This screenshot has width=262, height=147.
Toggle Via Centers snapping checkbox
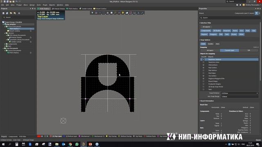pyautogui.click(x=203, y=76)
